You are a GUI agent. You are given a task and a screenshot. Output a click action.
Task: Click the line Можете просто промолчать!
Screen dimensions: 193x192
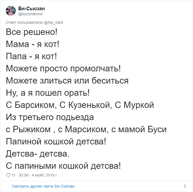pos(63,68)
